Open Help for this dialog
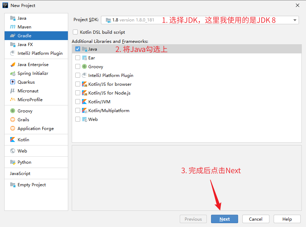The image size is (306, 227). tap(287, 219)
